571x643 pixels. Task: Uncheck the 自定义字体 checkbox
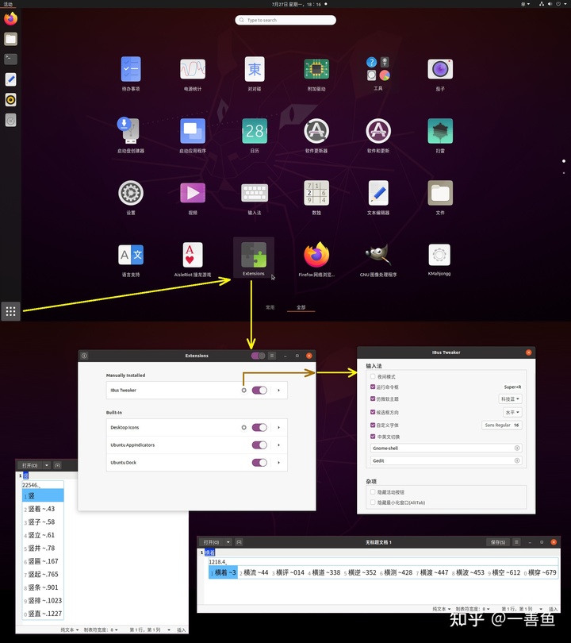pos(373,425)
